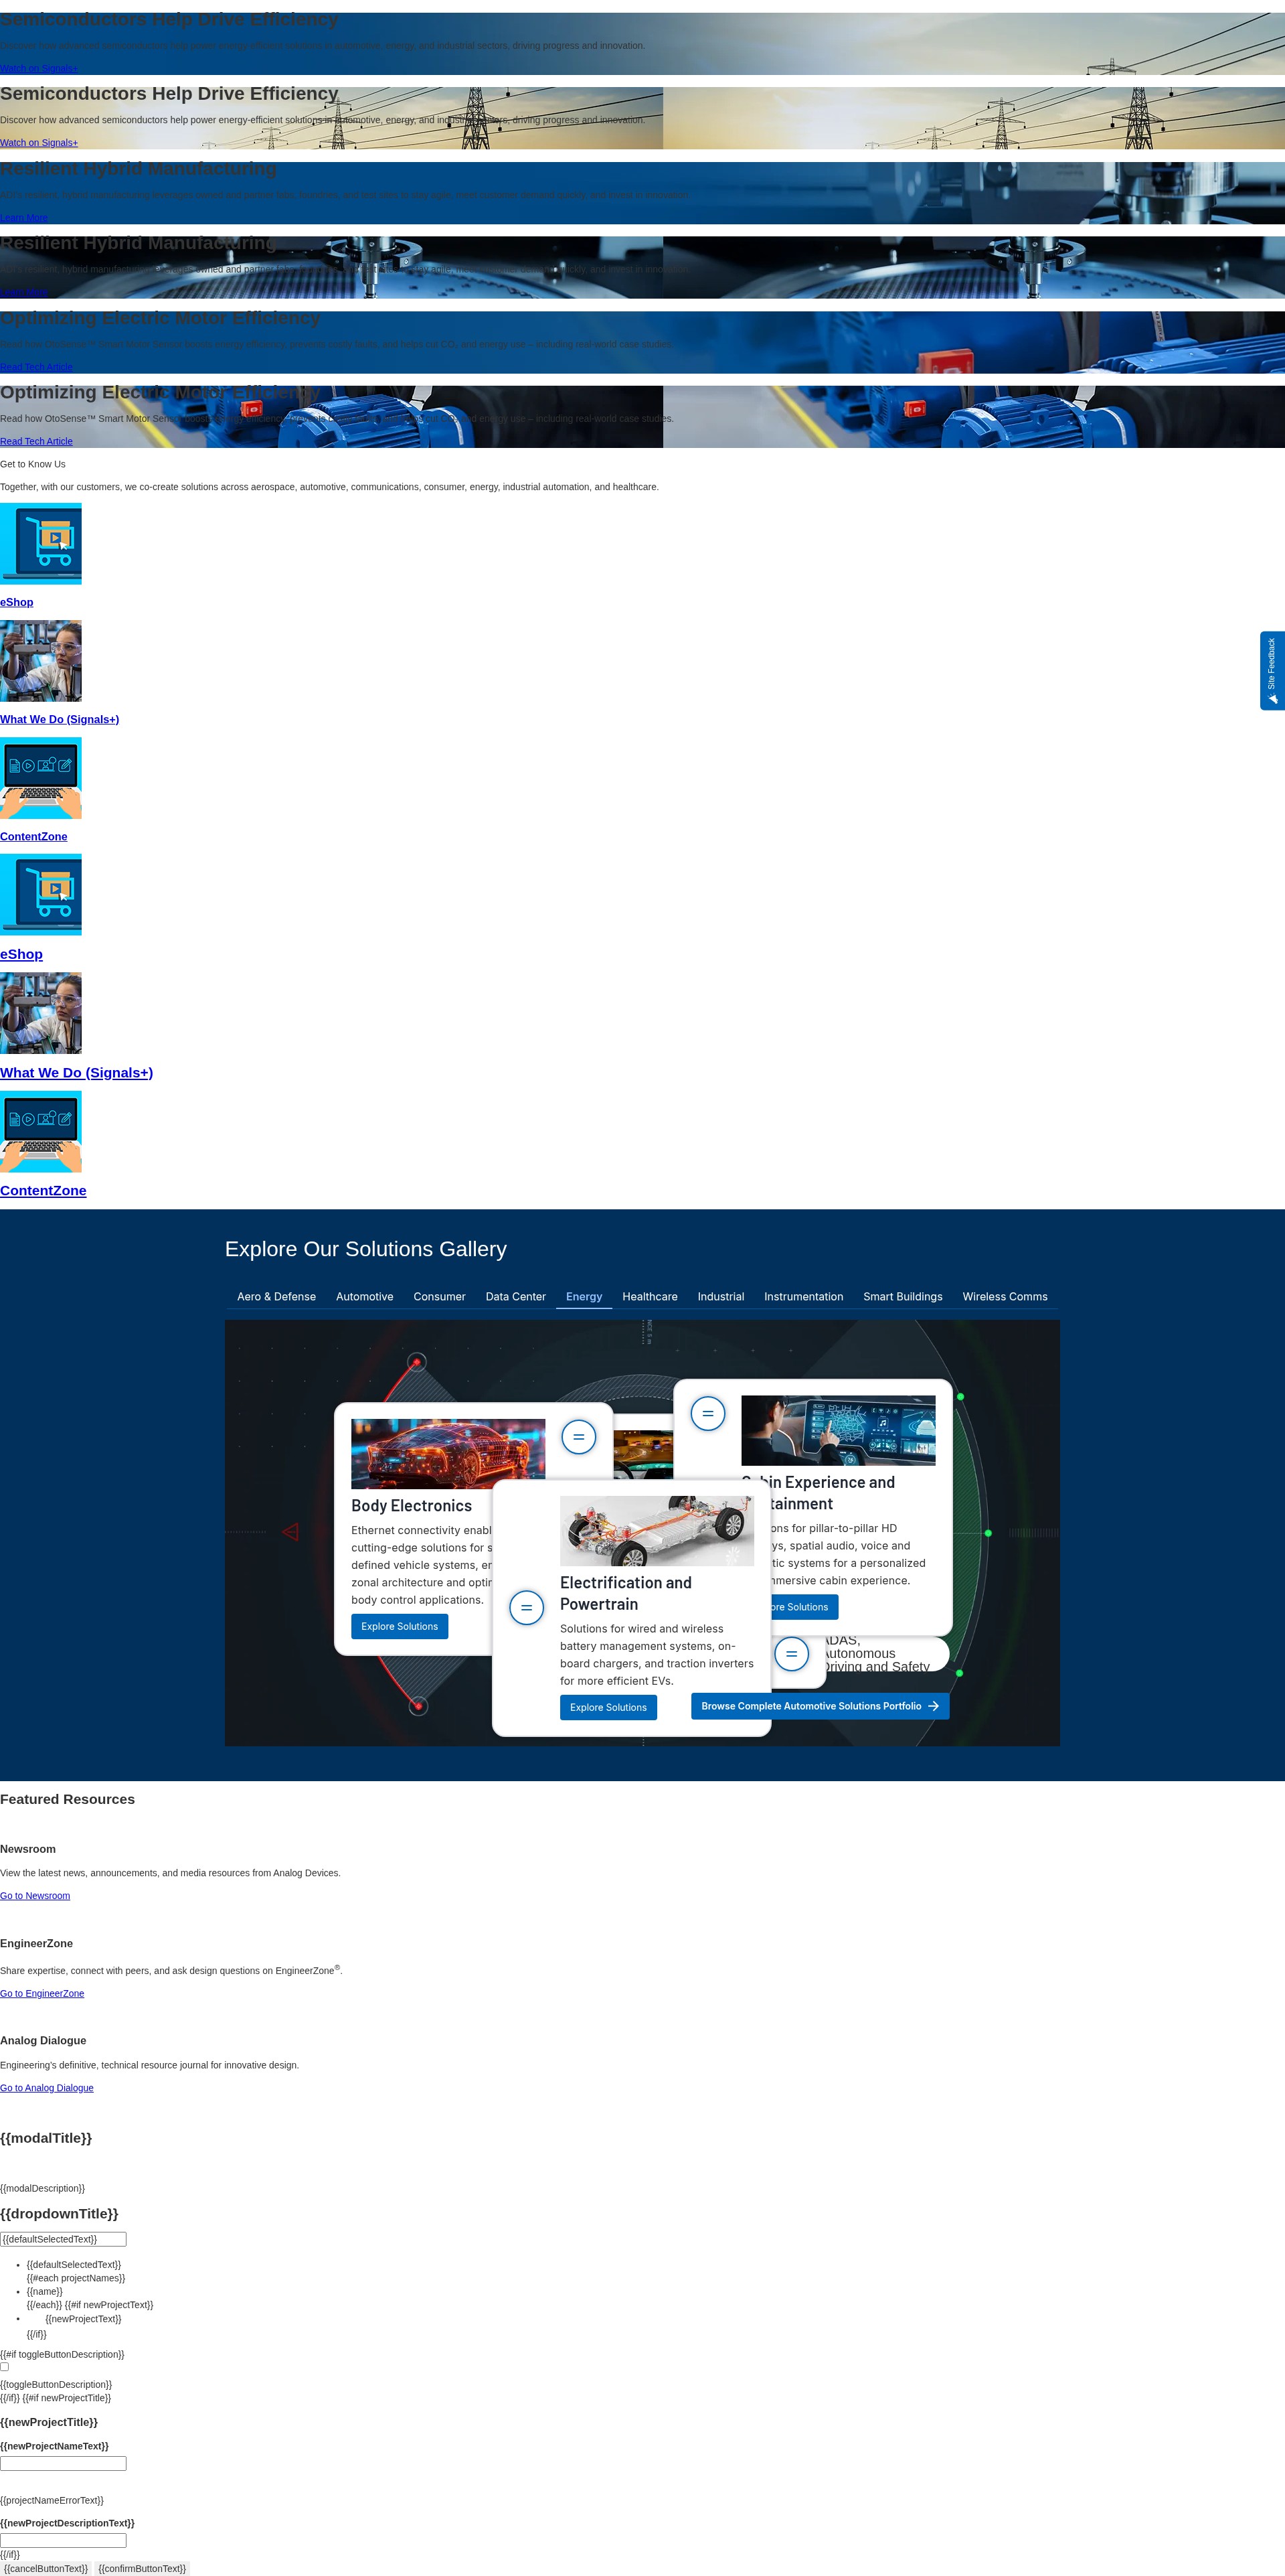The height and width of the screenshot is (2576, 1285).
Task: Click the Body Electronics card title
Action: pos(412,1505)
